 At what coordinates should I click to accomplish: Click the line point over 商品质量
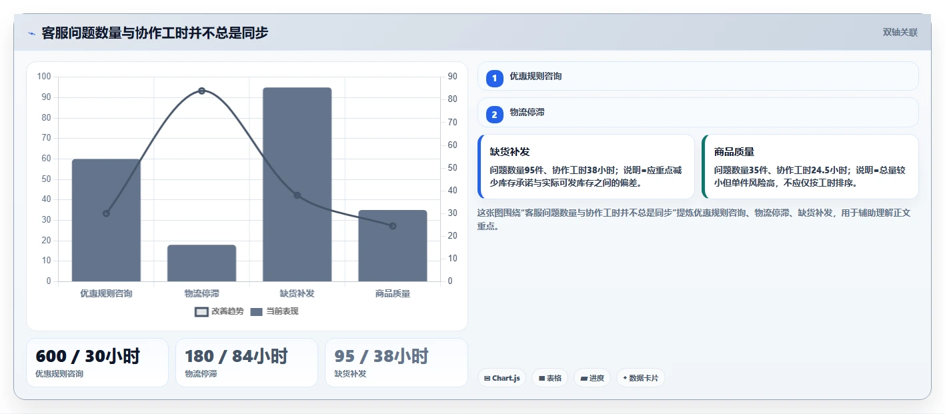393,226
